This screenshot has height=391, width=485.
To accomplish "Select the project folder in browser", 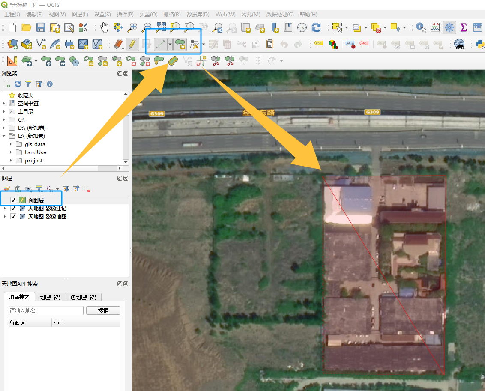I will (33, 161).
